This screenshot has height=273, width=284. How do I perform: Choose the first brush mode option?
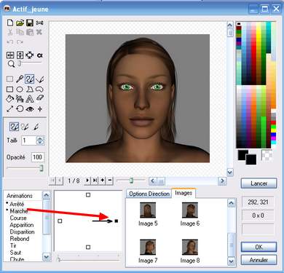click(14, 127)
